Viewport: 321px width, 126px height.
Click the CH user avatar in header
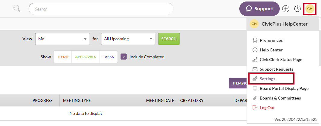tap(310, 9)
